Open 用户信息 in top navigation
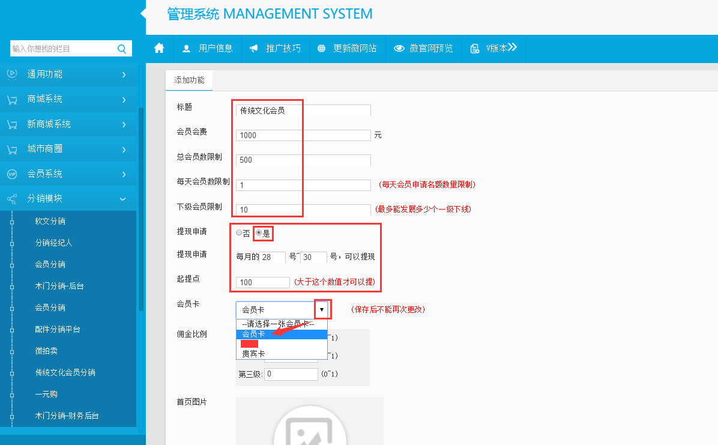Screen dimensions: 718x445 [215, 49]
